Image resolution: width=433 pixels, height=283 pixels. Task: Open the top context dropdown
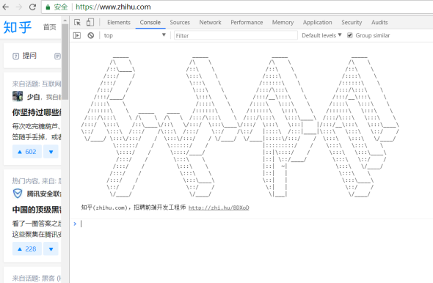pos(134,35)
